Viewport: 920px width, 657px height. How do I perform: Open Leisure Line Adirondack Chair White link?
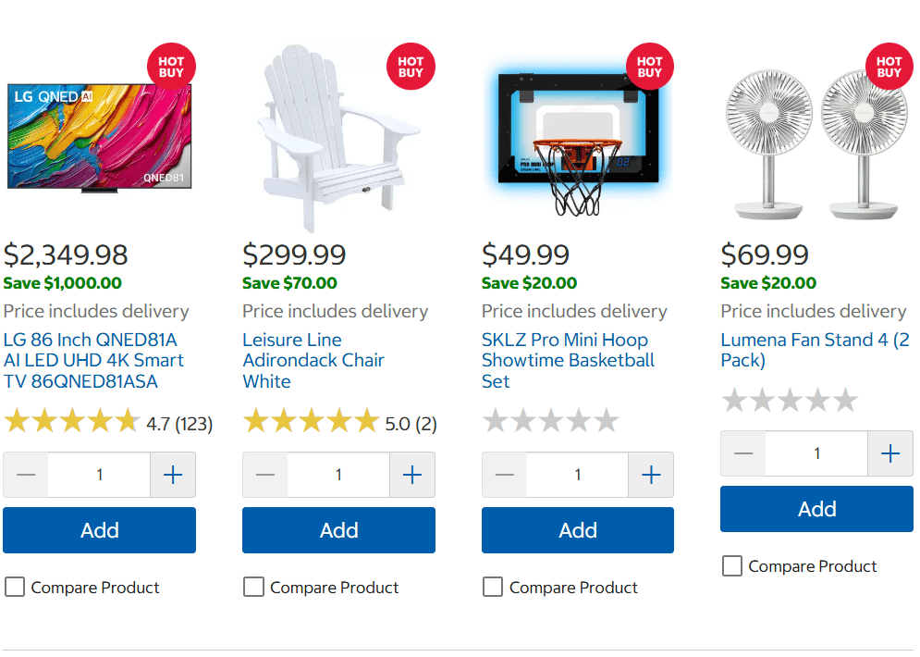[x=313, y=360]
